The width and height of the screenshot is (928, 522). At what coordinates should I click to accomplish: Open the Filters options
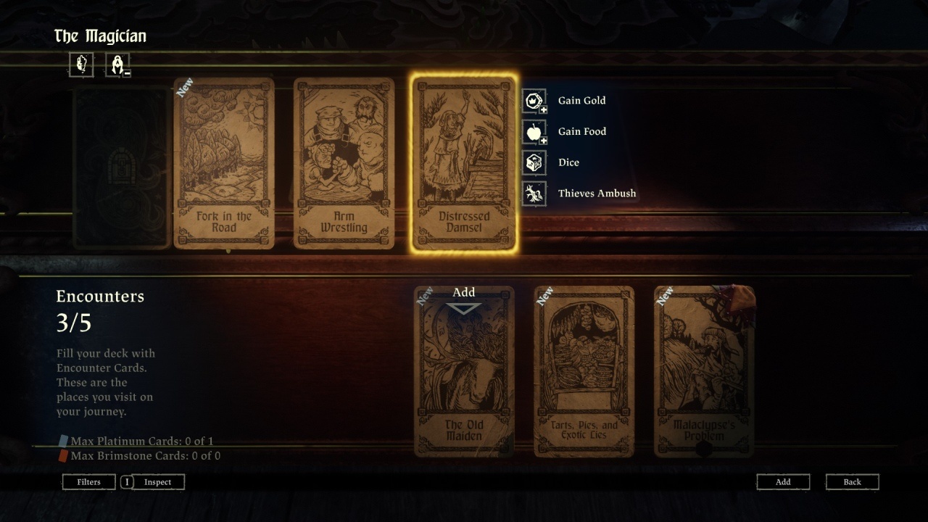click(89, 482)
